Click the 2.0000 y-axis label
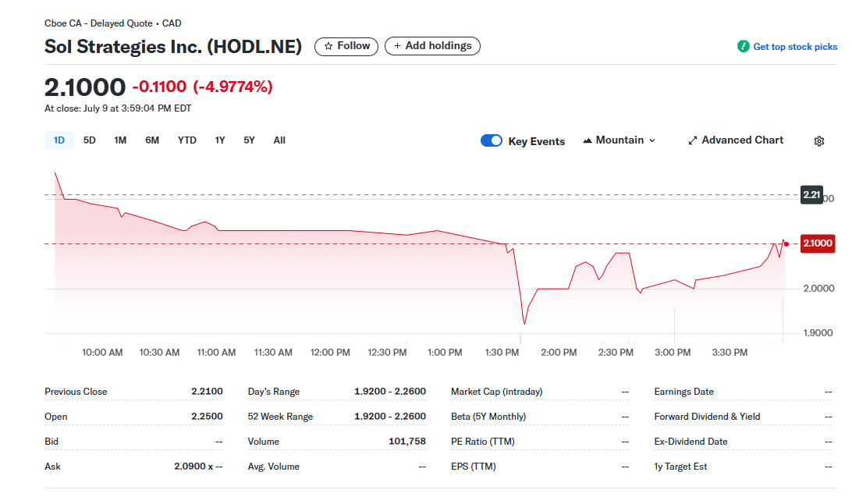 (x=818, y=289)
